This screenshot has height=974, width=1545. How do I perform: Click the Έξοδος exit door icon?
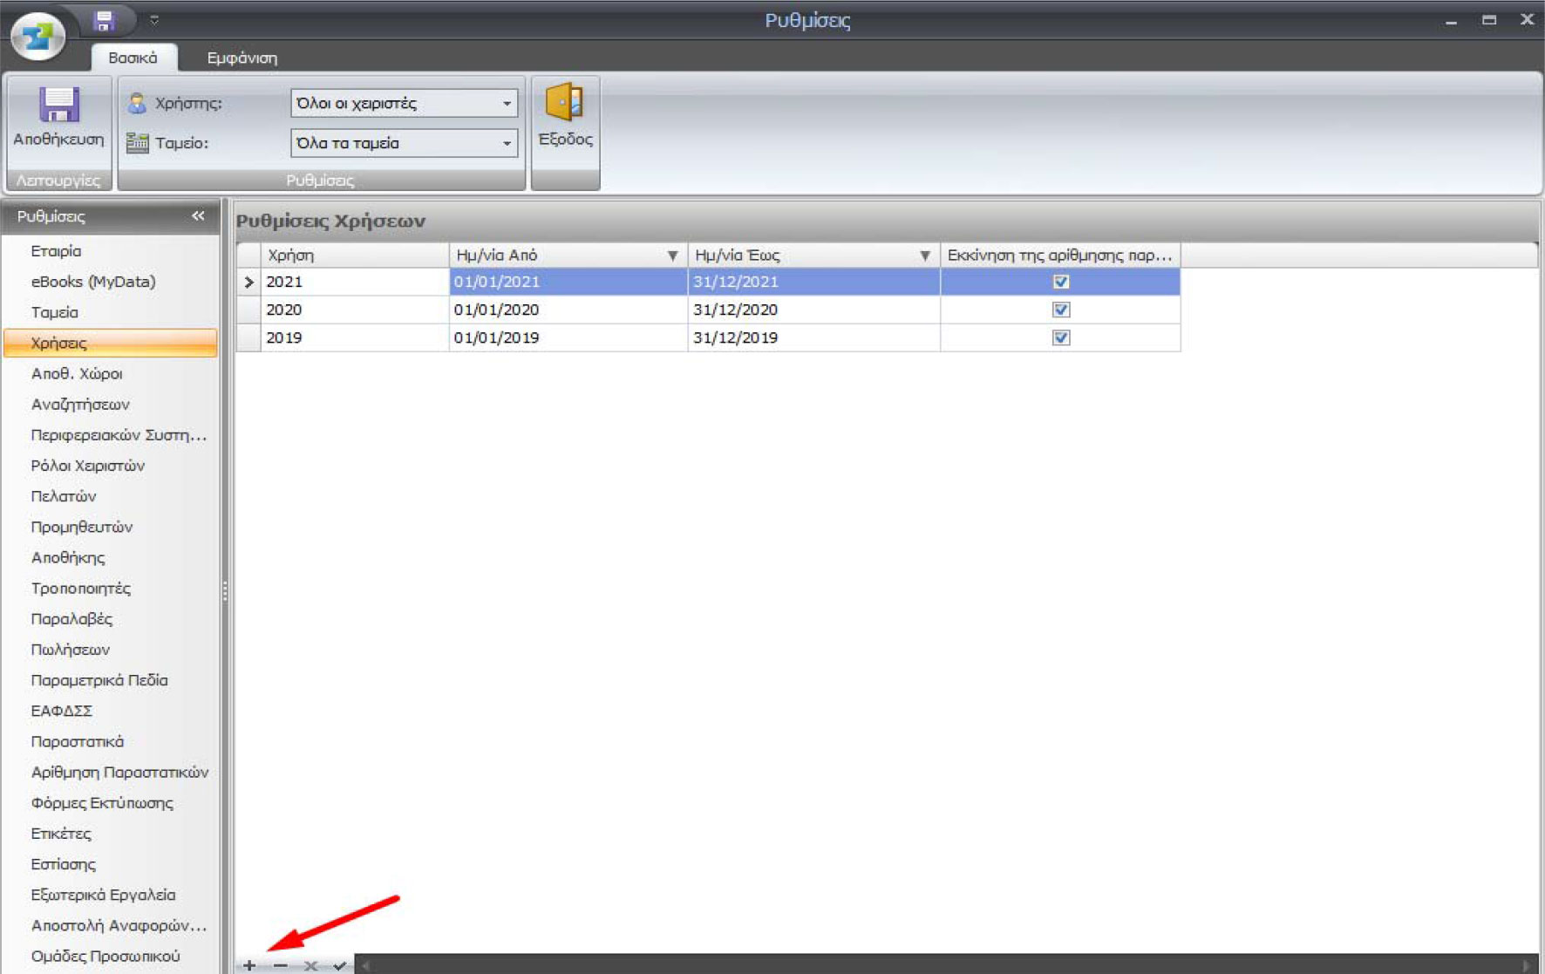(x=564, y=103)
